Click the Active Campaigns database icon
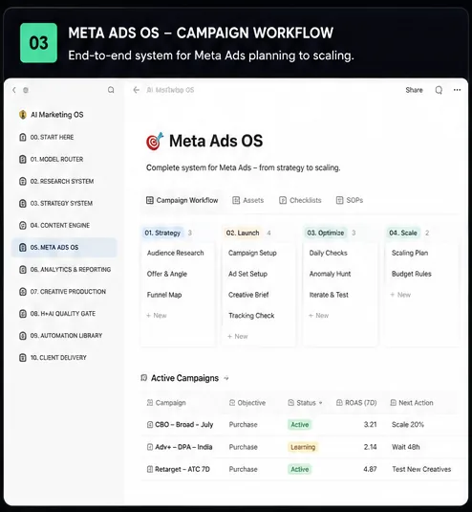Image resolution: width=472 pixels, height=512 pixels. pos(143,378)
